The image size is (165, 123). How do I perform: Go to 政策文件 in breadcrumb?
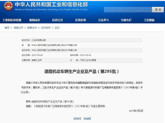[32, 28]
